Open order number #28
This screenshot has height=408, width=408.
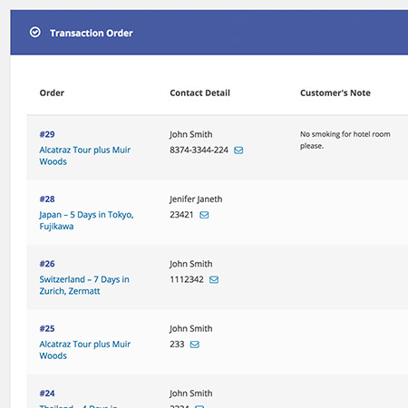click(x=47, y=199)
